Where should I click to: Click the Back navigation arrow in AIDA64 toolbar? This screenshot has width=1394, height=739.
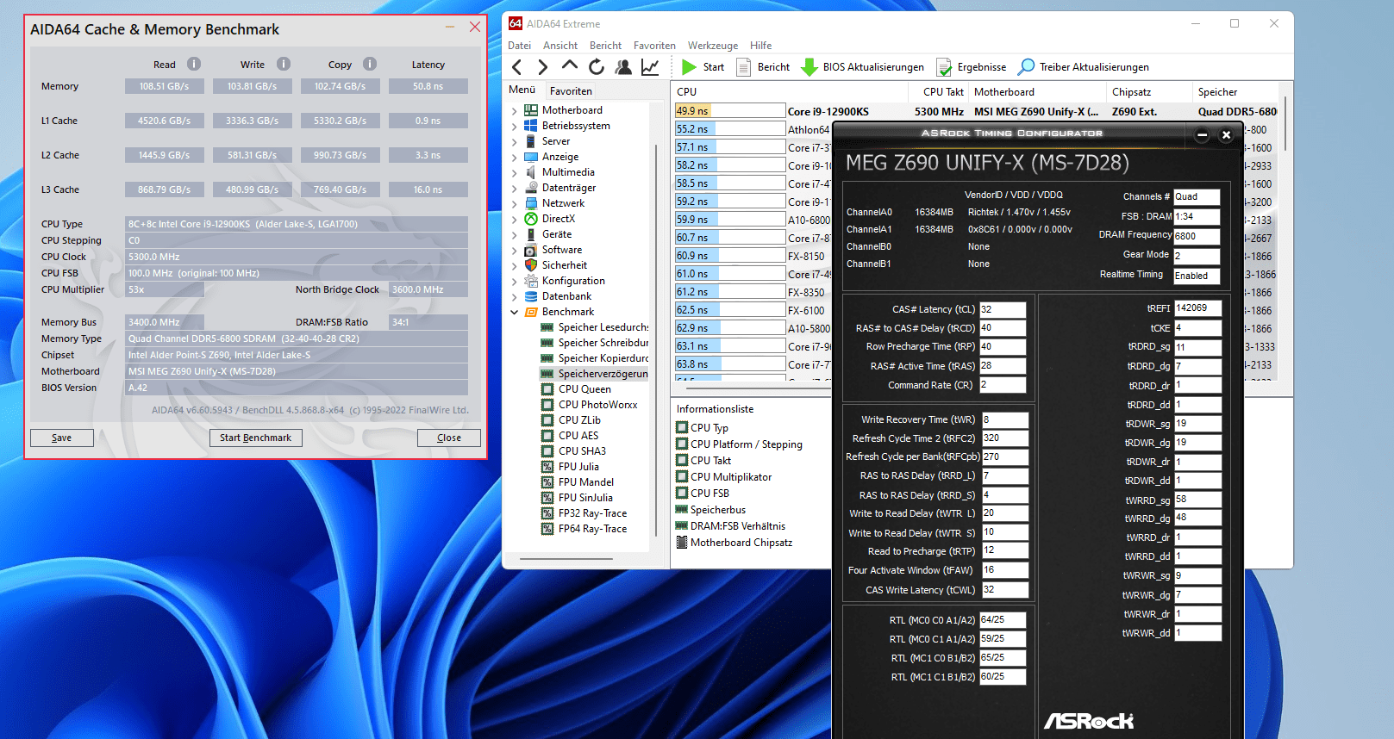[x=517, y=67]
